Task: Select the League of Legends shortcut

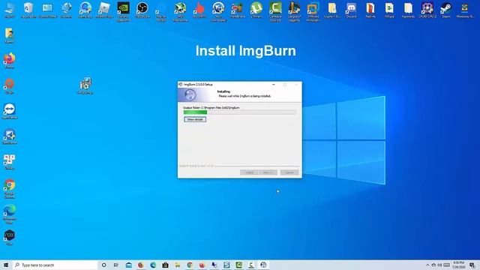Action: pyautogui.click(x=294, y=12)
